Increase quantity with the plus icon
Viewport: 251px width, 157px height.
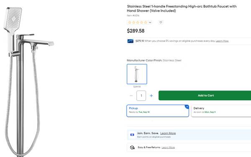pos(151,96)
